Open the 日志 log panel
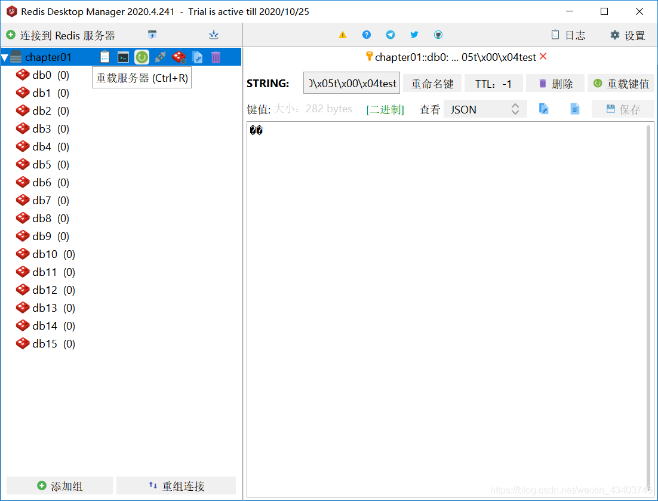The image size is (658, 501). click(x=568, y=35)
